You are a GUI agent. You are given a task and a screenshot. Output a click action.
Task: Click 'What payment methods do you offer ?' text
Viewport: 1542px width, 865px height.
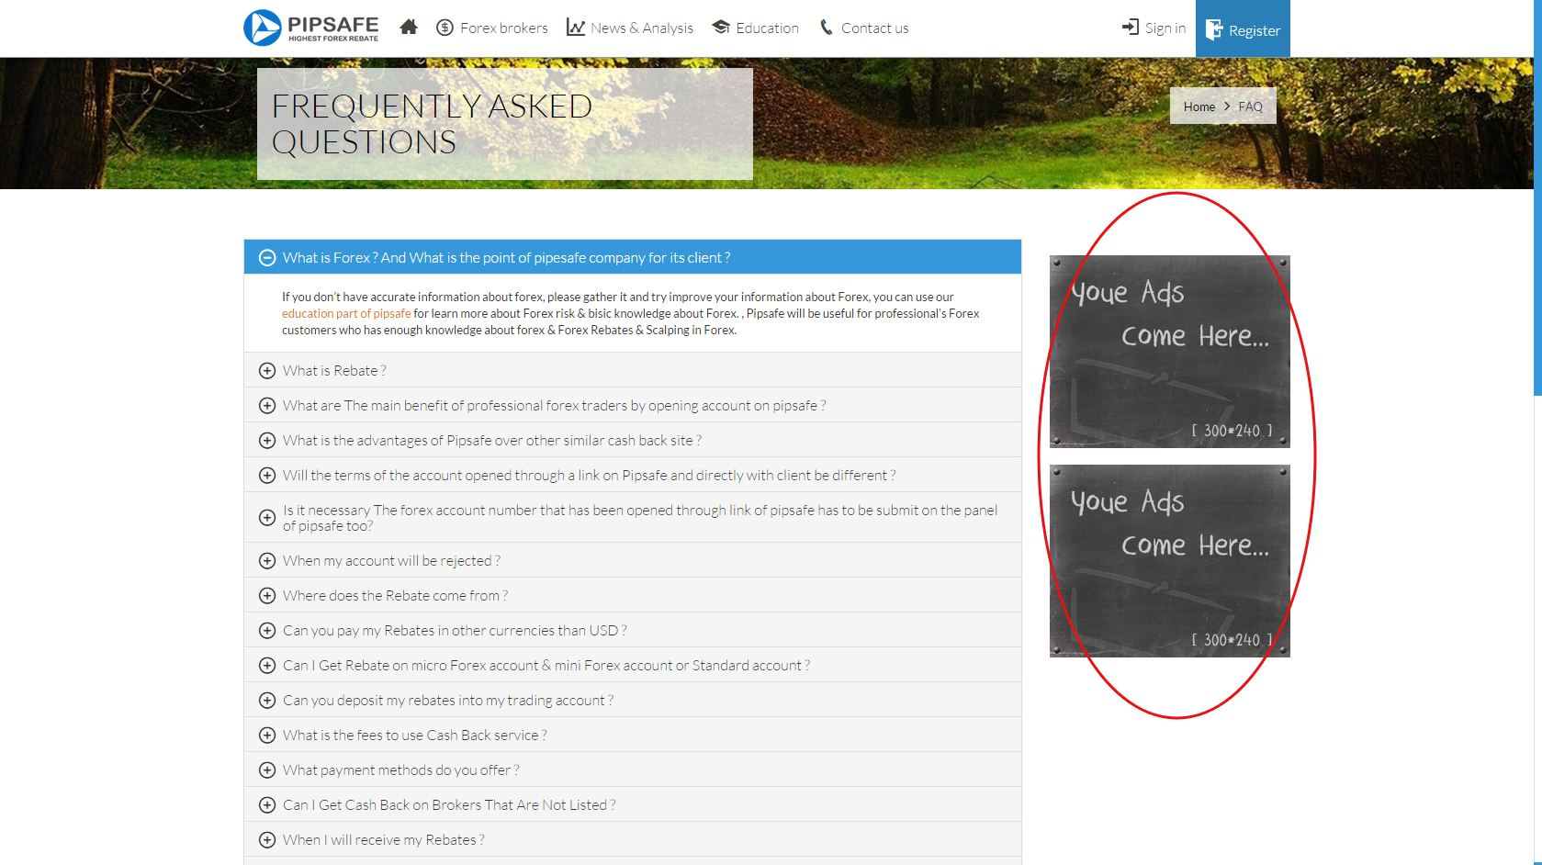tap(401, 770)
